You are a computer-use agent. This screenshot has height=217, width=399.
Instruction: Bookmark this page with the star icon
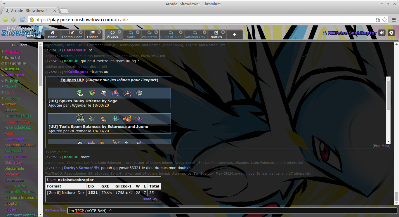385,20
